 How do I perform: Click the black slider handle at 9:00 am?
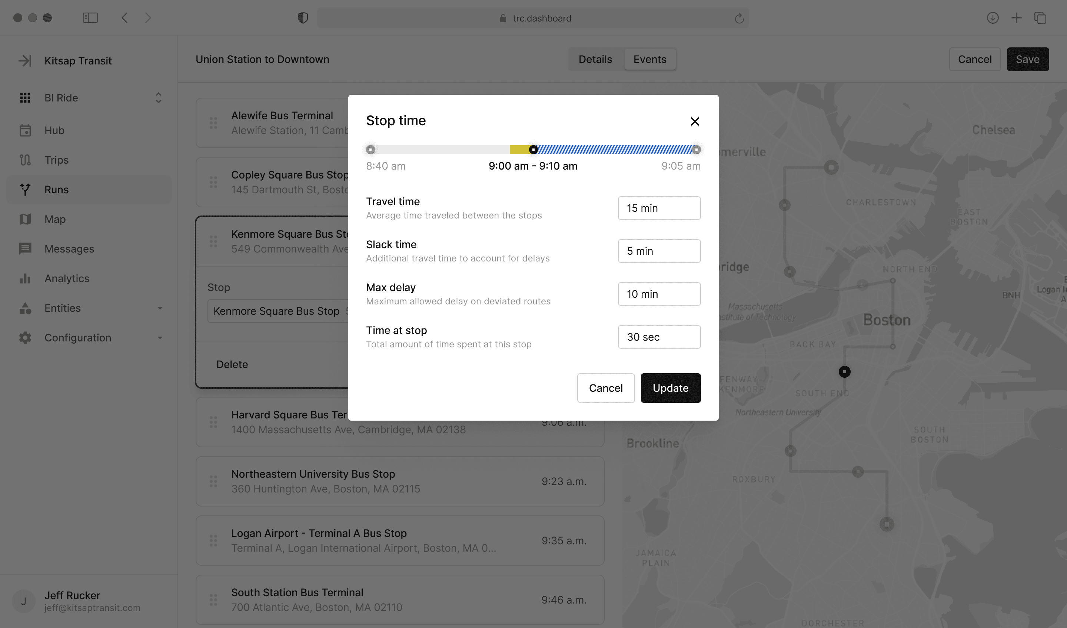(x=533, y=149)
